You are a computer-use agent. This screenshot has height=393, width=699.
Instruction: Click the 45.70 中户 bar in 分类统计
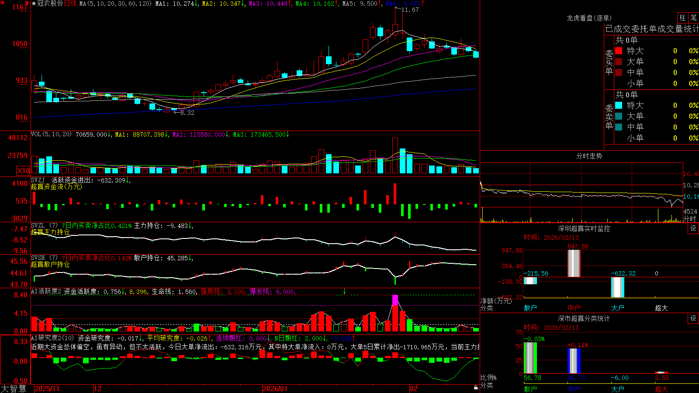point(574,361)
